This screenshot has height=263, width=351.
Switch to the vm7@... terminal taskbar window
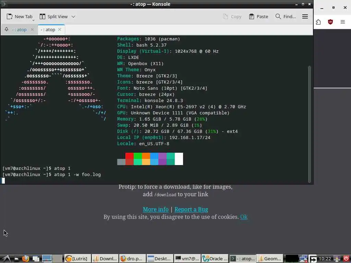[x=187, y=259]
